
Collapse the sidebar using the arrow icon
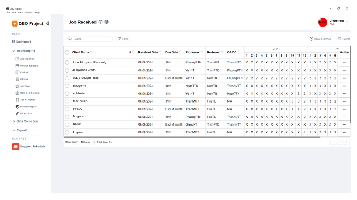(x=47, y=23)
